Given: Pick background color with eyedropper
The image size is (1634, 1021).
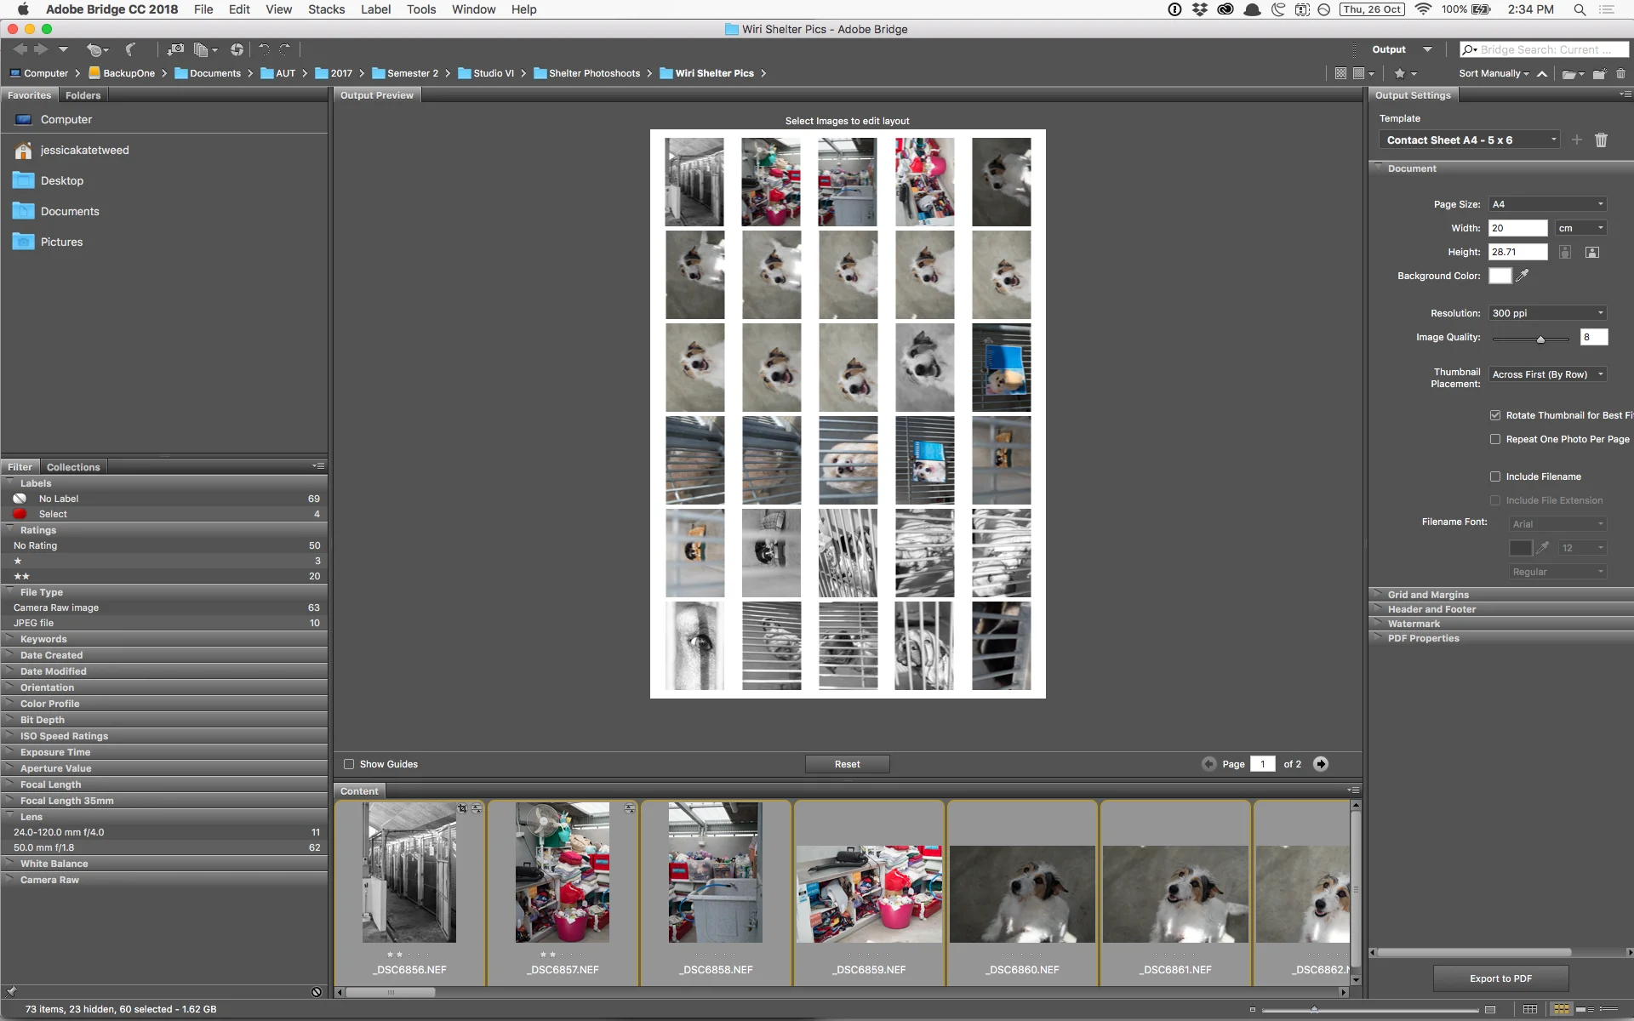Looking at the screenshot, I should click(x=1523, y=276).
